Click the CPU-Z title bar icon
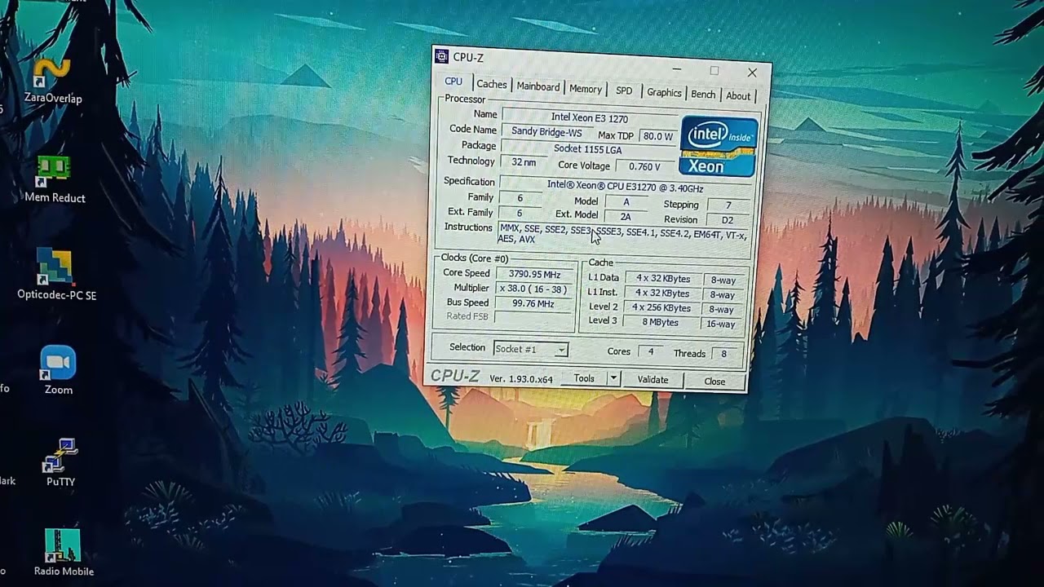 [x=442, y=56]
